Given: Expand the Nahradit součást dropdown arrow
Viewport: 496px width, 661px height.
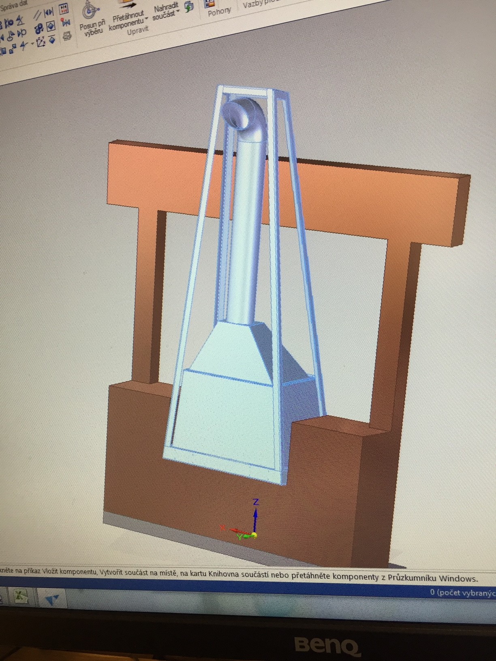Looking at the screenshot, I should [177, 11].
